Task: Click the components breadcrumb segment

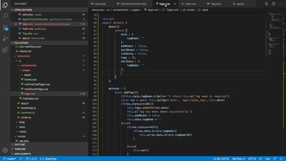Action: [x=120, y=10]
